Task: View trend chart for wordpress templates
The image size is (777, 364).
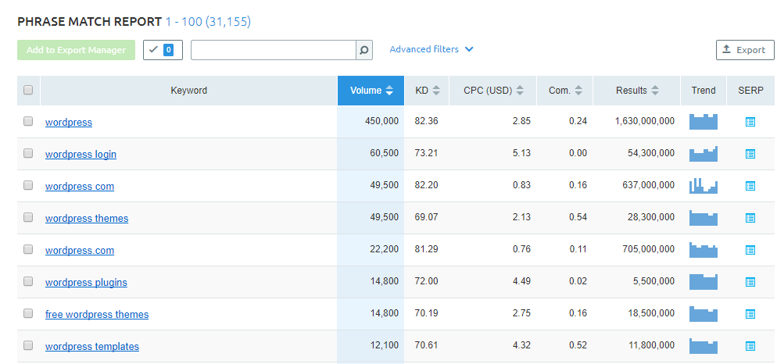Action: click(704, 346)
